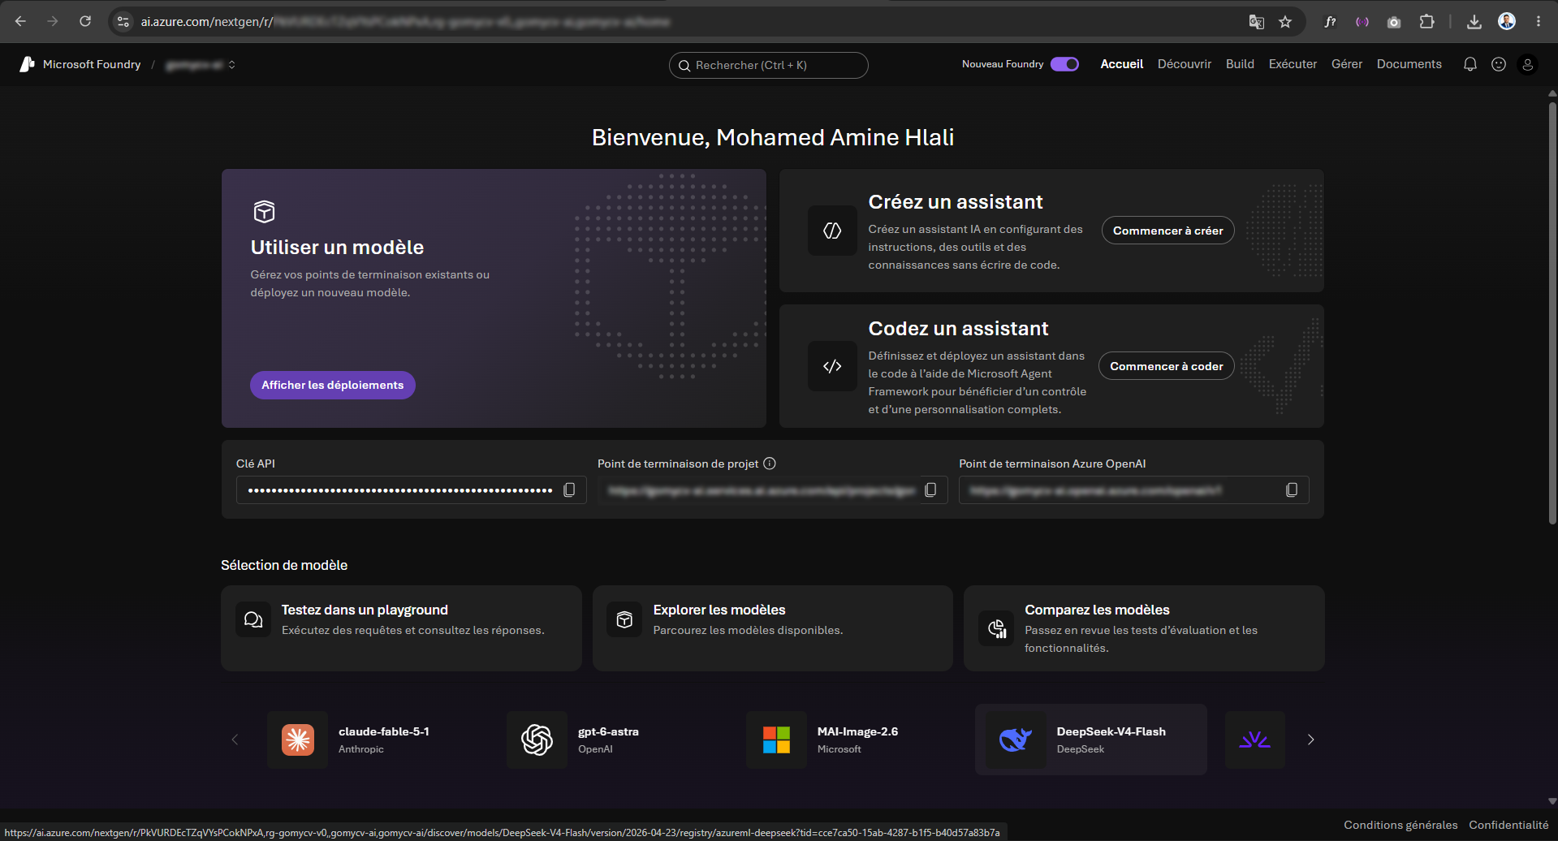Open Explorer les modèles card
This screenshot has height=841, width=1558.
(772, 628)
